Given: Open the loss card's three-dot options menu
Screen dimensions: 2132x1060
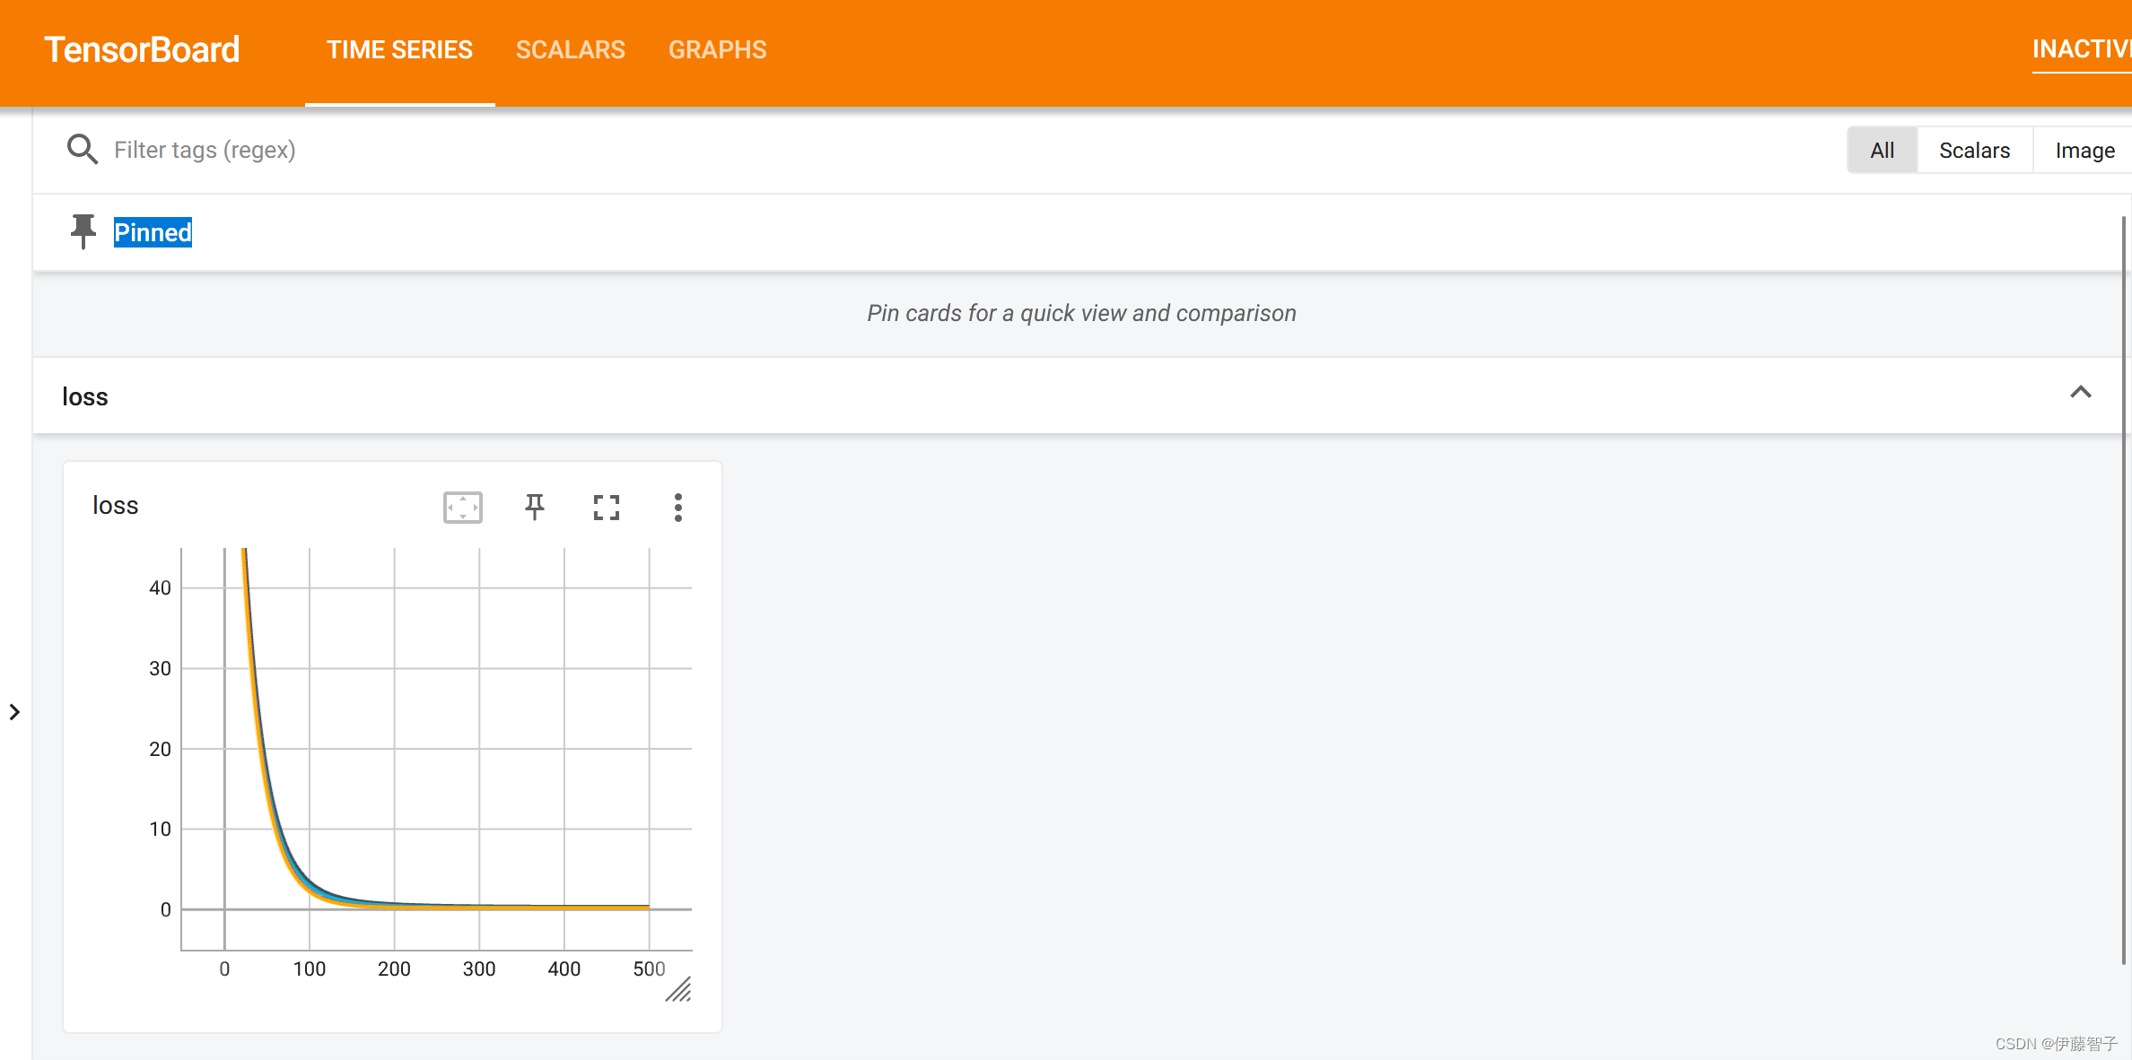Looking at the screenshot, I should pos(678,507).
